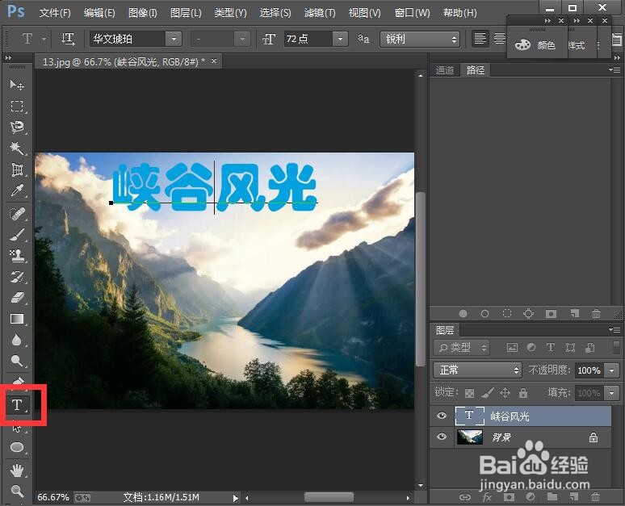Screen dimensions: 625x506
Task: Click the zoom level field 66.67%
Action: tap(53, 497)
